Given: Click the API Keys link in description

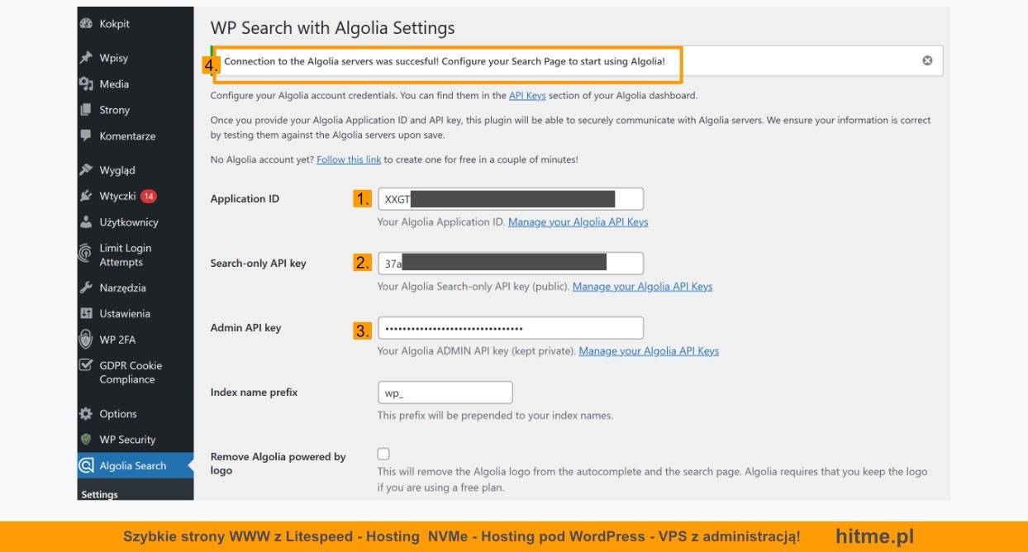Looking at the screenshot, I should pyautogui.click(x=527, y=96).
